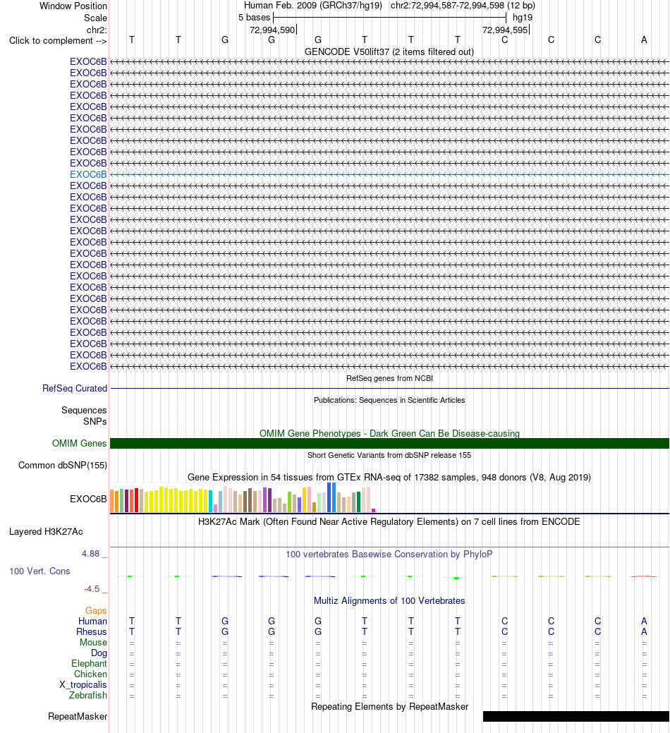670x733 pixels.
Task: Click the A base in the complement sequence row
Action: (644, 40)
